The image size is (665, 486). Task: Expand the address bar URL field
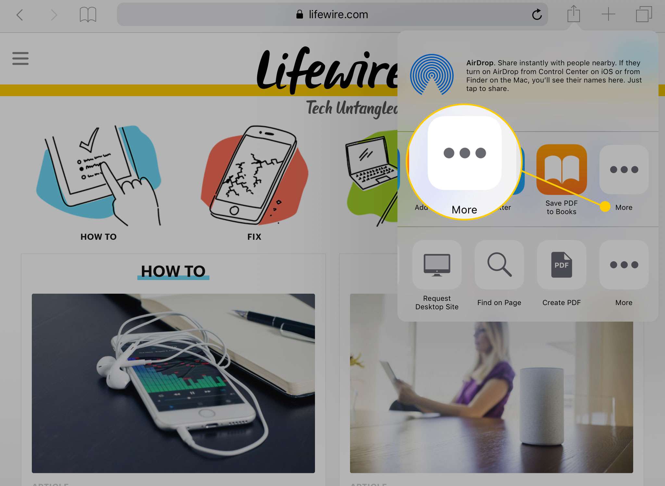[332, 14]
